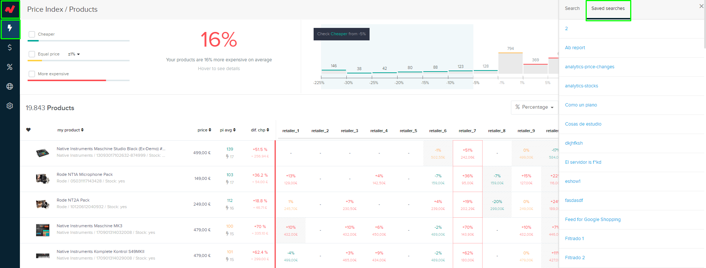Sort by price column

(204, 130)
